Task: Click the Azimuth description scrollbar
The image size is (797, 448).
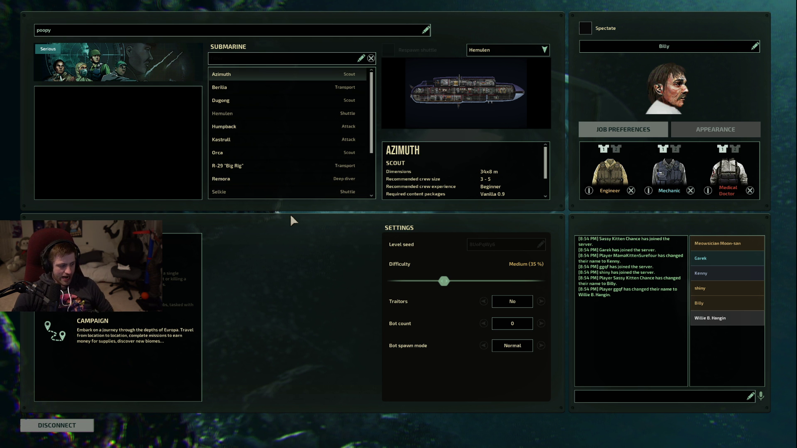Action: point(545,163)
